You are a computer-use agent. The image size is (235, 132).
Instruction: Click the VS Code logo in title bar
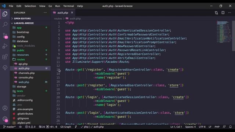tap(4, 6)
